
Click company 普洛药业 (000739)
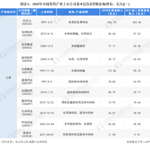[x=27, y=82]
